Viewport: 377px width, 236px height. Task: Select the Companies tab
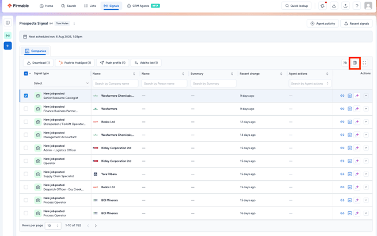pos(36,51)
